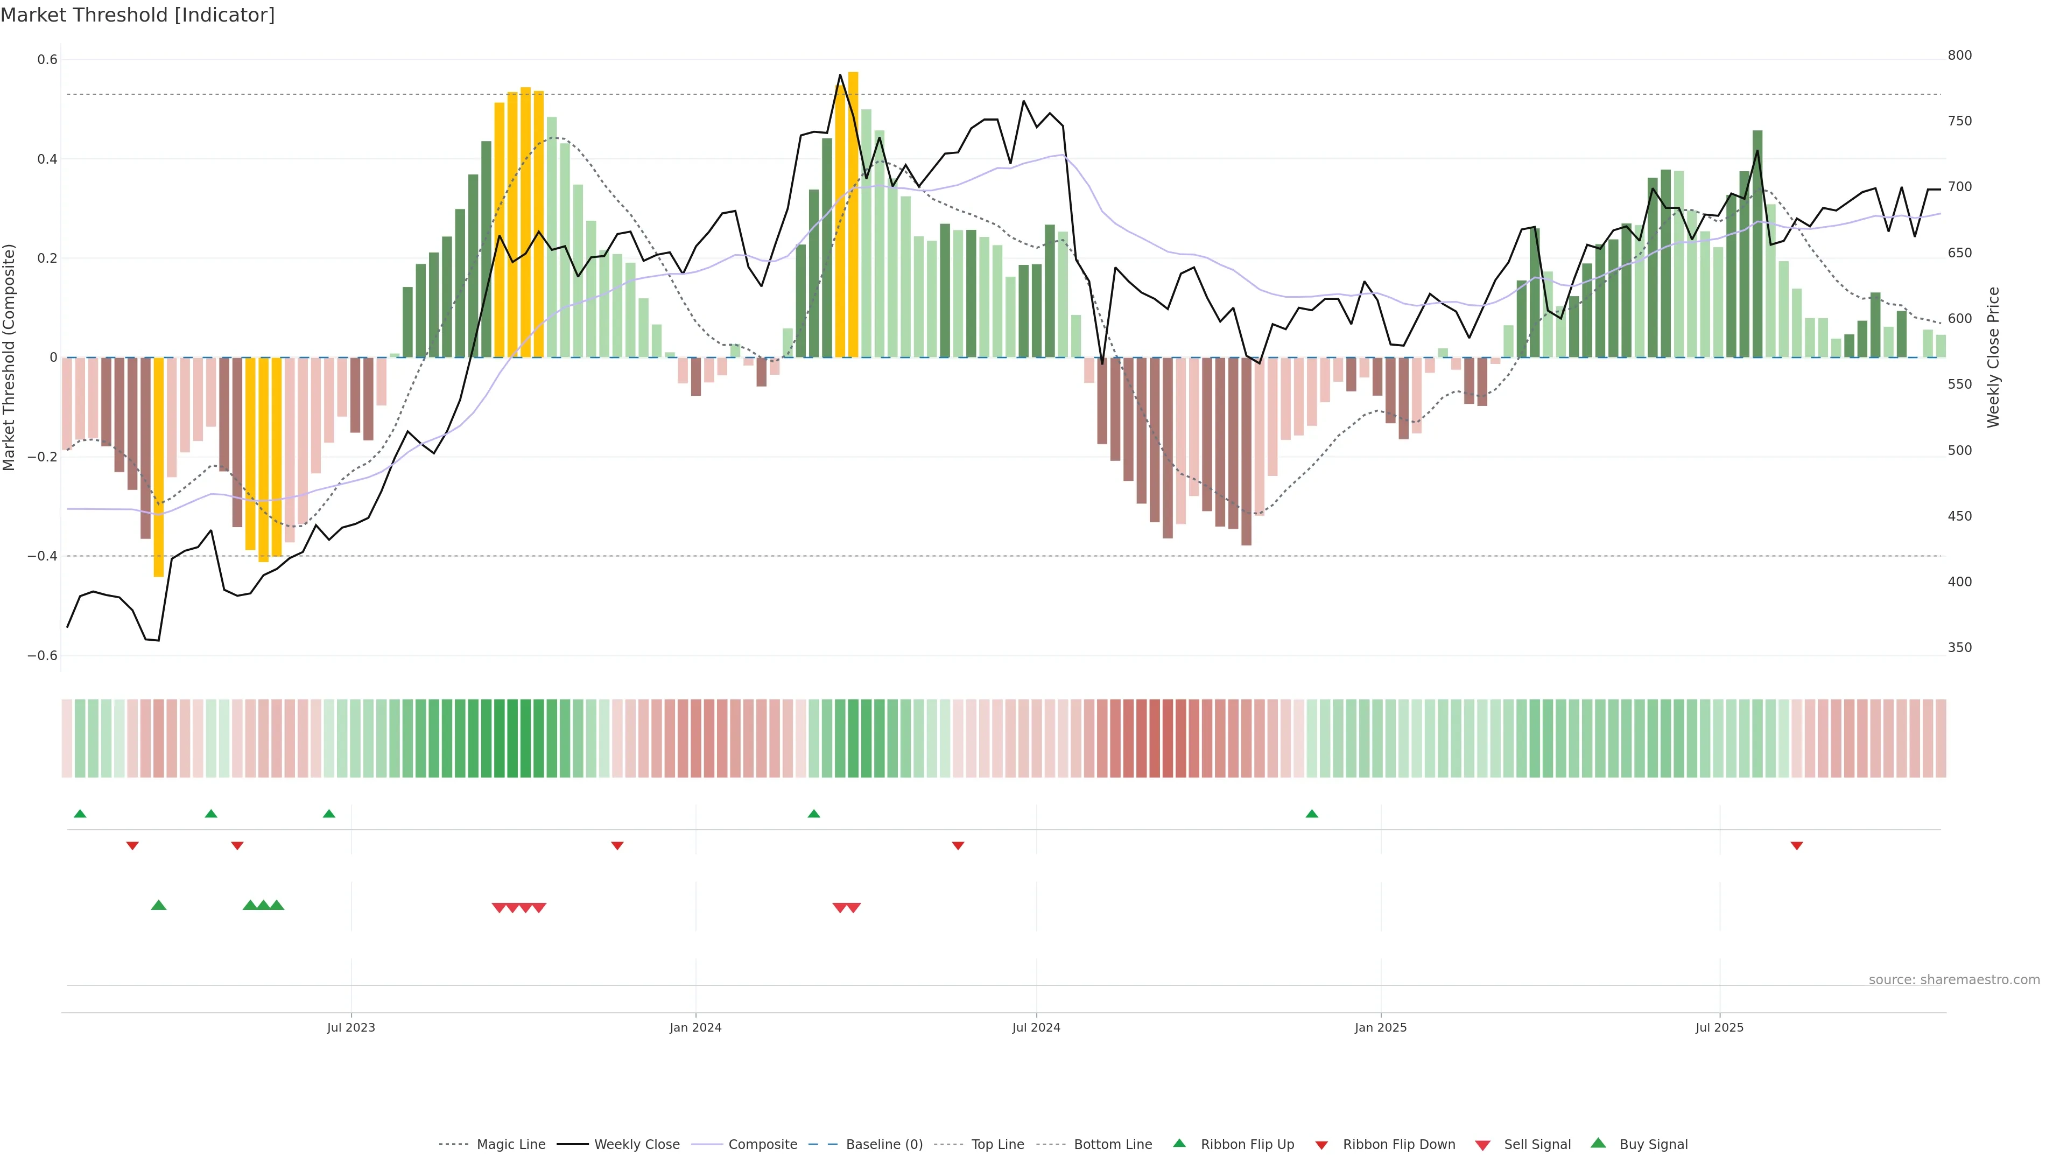Viewport: 2067px width, 1163px height.
Task: Click the Weekly Close Price axis title
Action: tap(1994, 357)
